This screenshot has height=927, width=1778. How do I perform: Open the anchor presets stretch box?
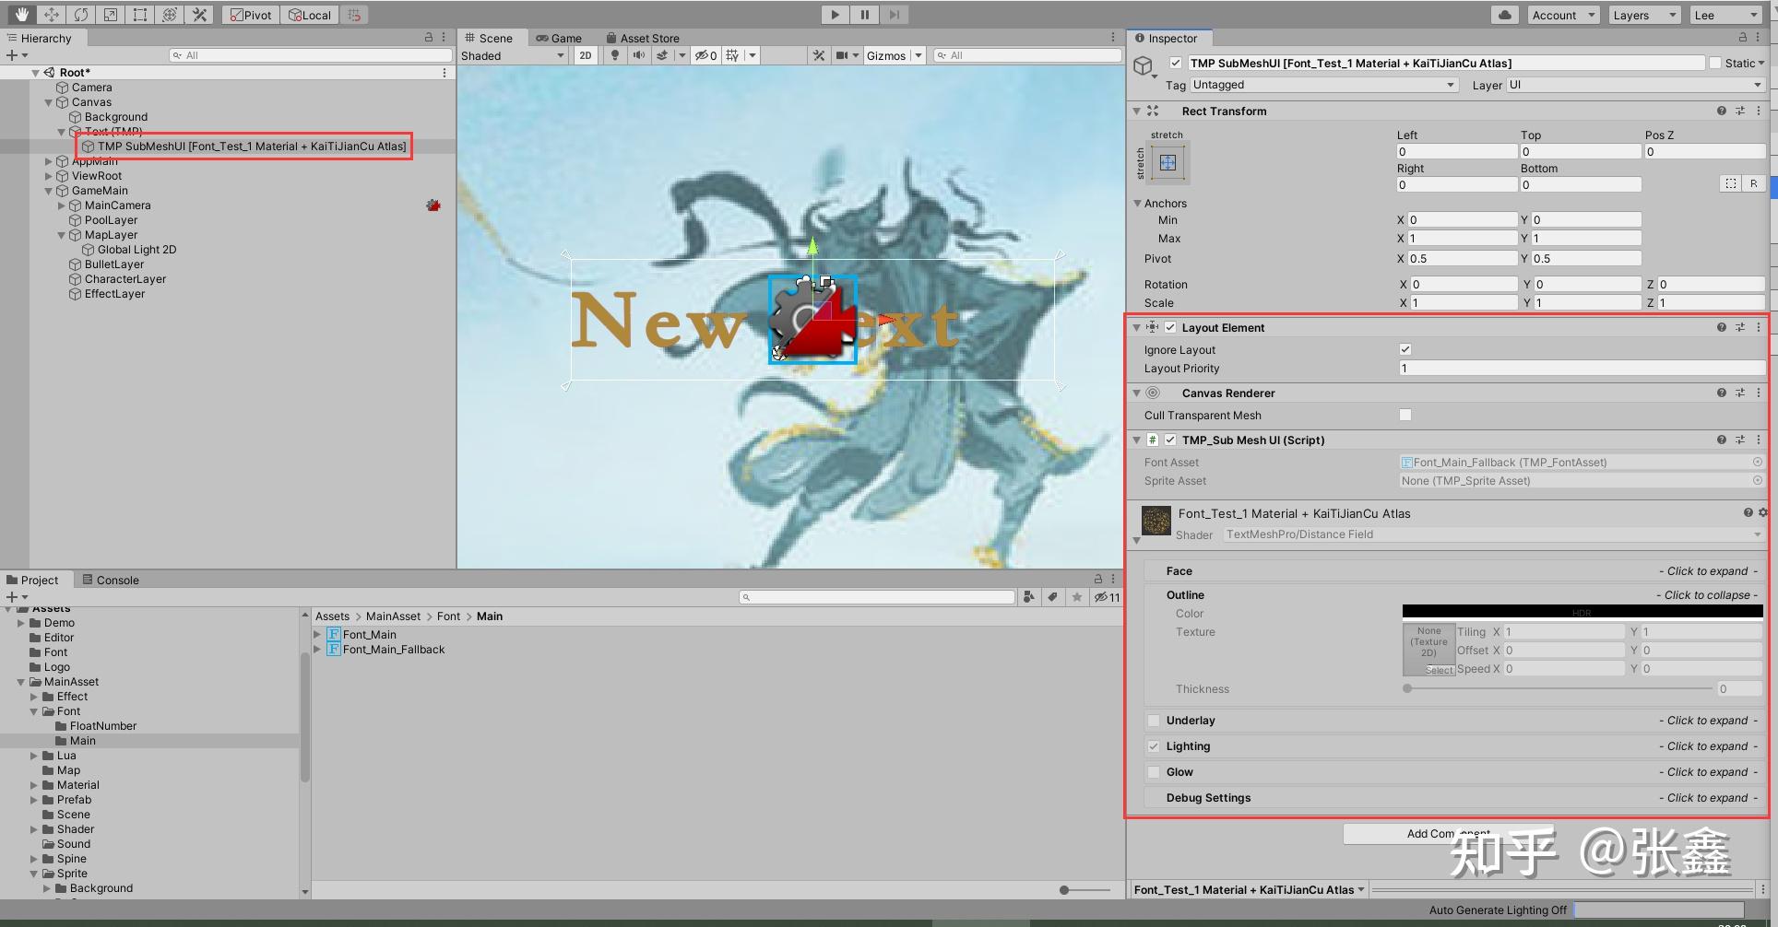[1168, 163]
